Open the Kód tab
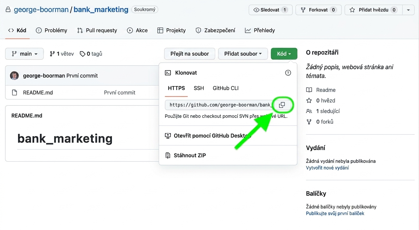 click(17, 30)
